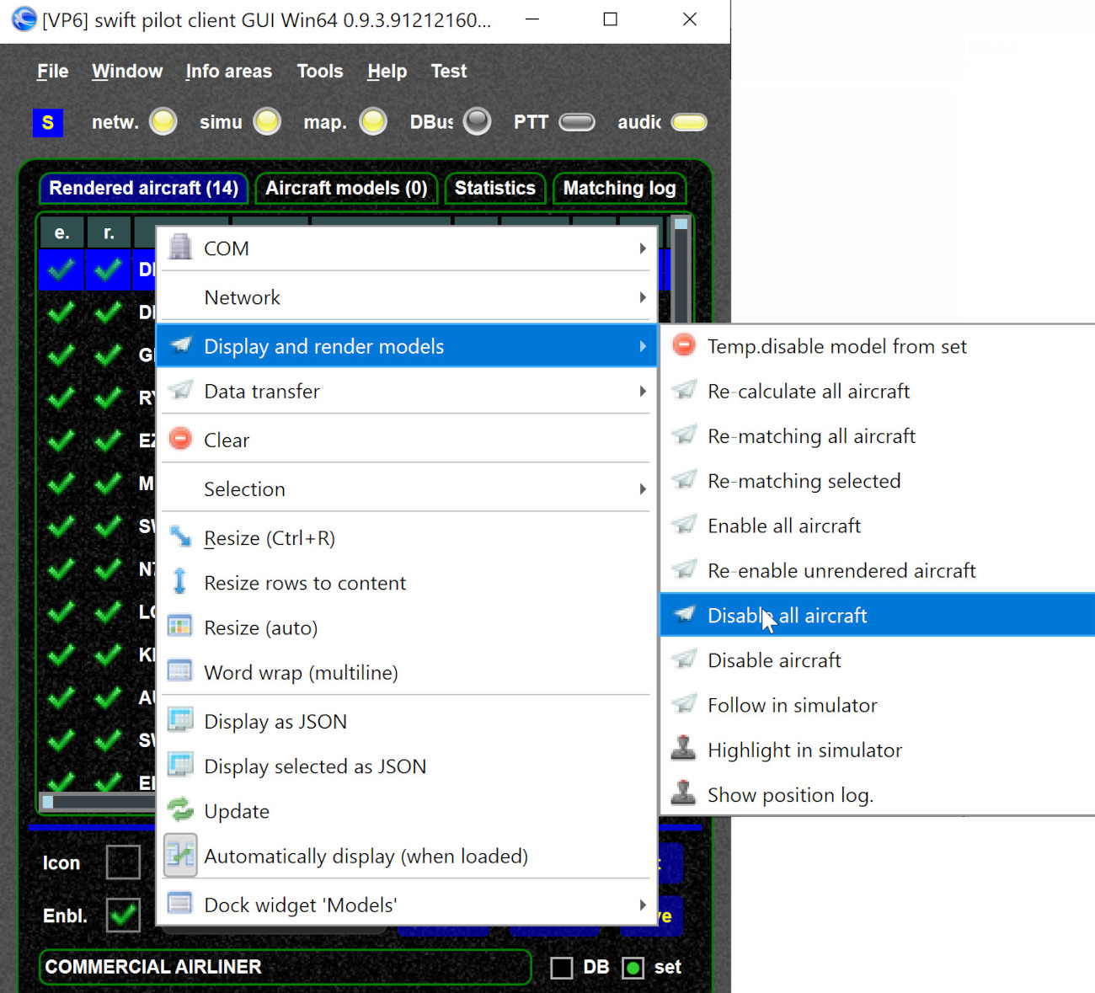Click the Display selected as JSON icon
Viewport: 1095px width, 993px height.
(x=180, y=765)
